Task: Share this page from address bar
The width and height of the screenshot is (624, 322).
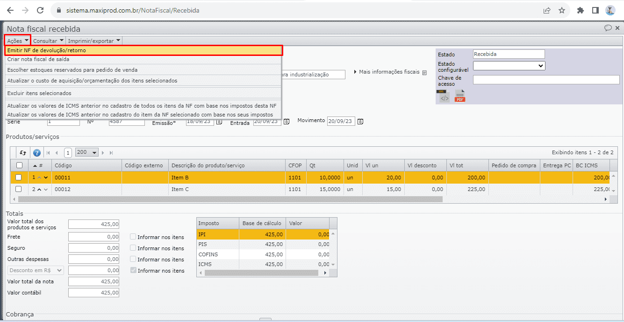Action: pyautogui.click(x=546, y=10)
